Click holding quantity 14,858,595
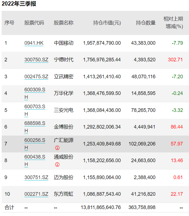Image resolution: width=189 pixels, height=216 pixels. [143, 93]
